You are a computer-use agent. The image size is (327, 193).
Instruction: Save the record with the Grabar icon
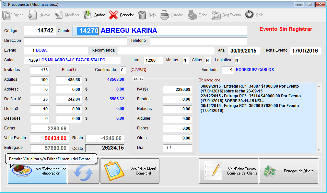pyautogui.click(x=88, y=15)
